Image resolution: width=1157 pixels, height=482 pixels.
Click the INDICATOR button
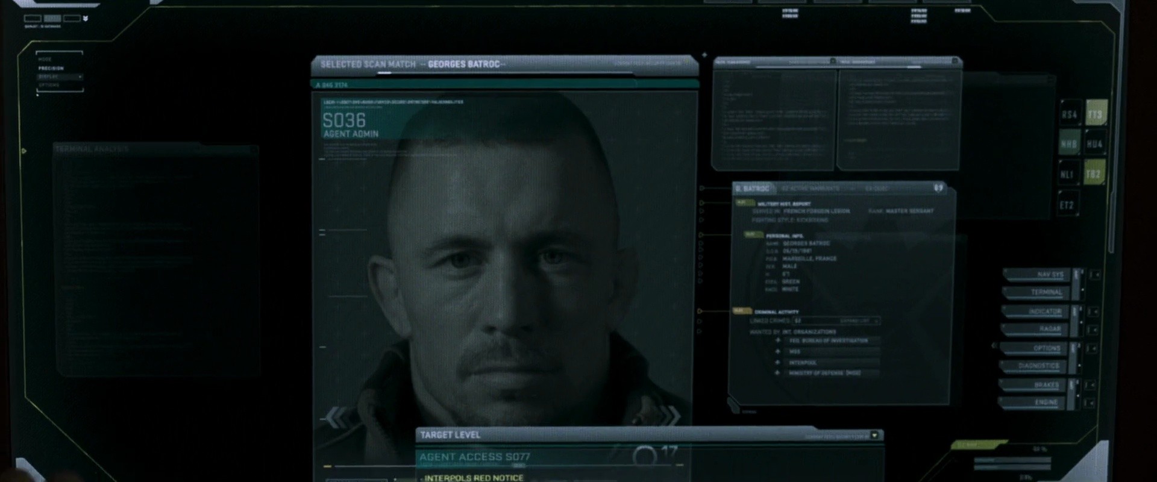click(1036, 311)
